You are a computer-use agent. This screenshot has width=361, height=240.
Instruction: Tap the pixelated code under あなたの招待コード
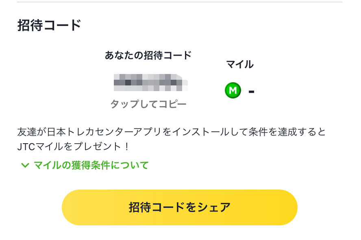(151, 83)
